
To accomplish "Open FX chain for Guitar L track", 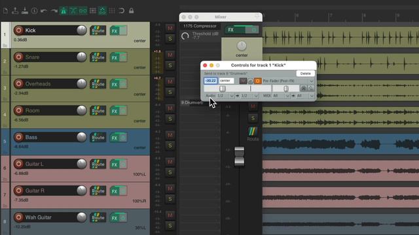I will (x=115, y=164).
